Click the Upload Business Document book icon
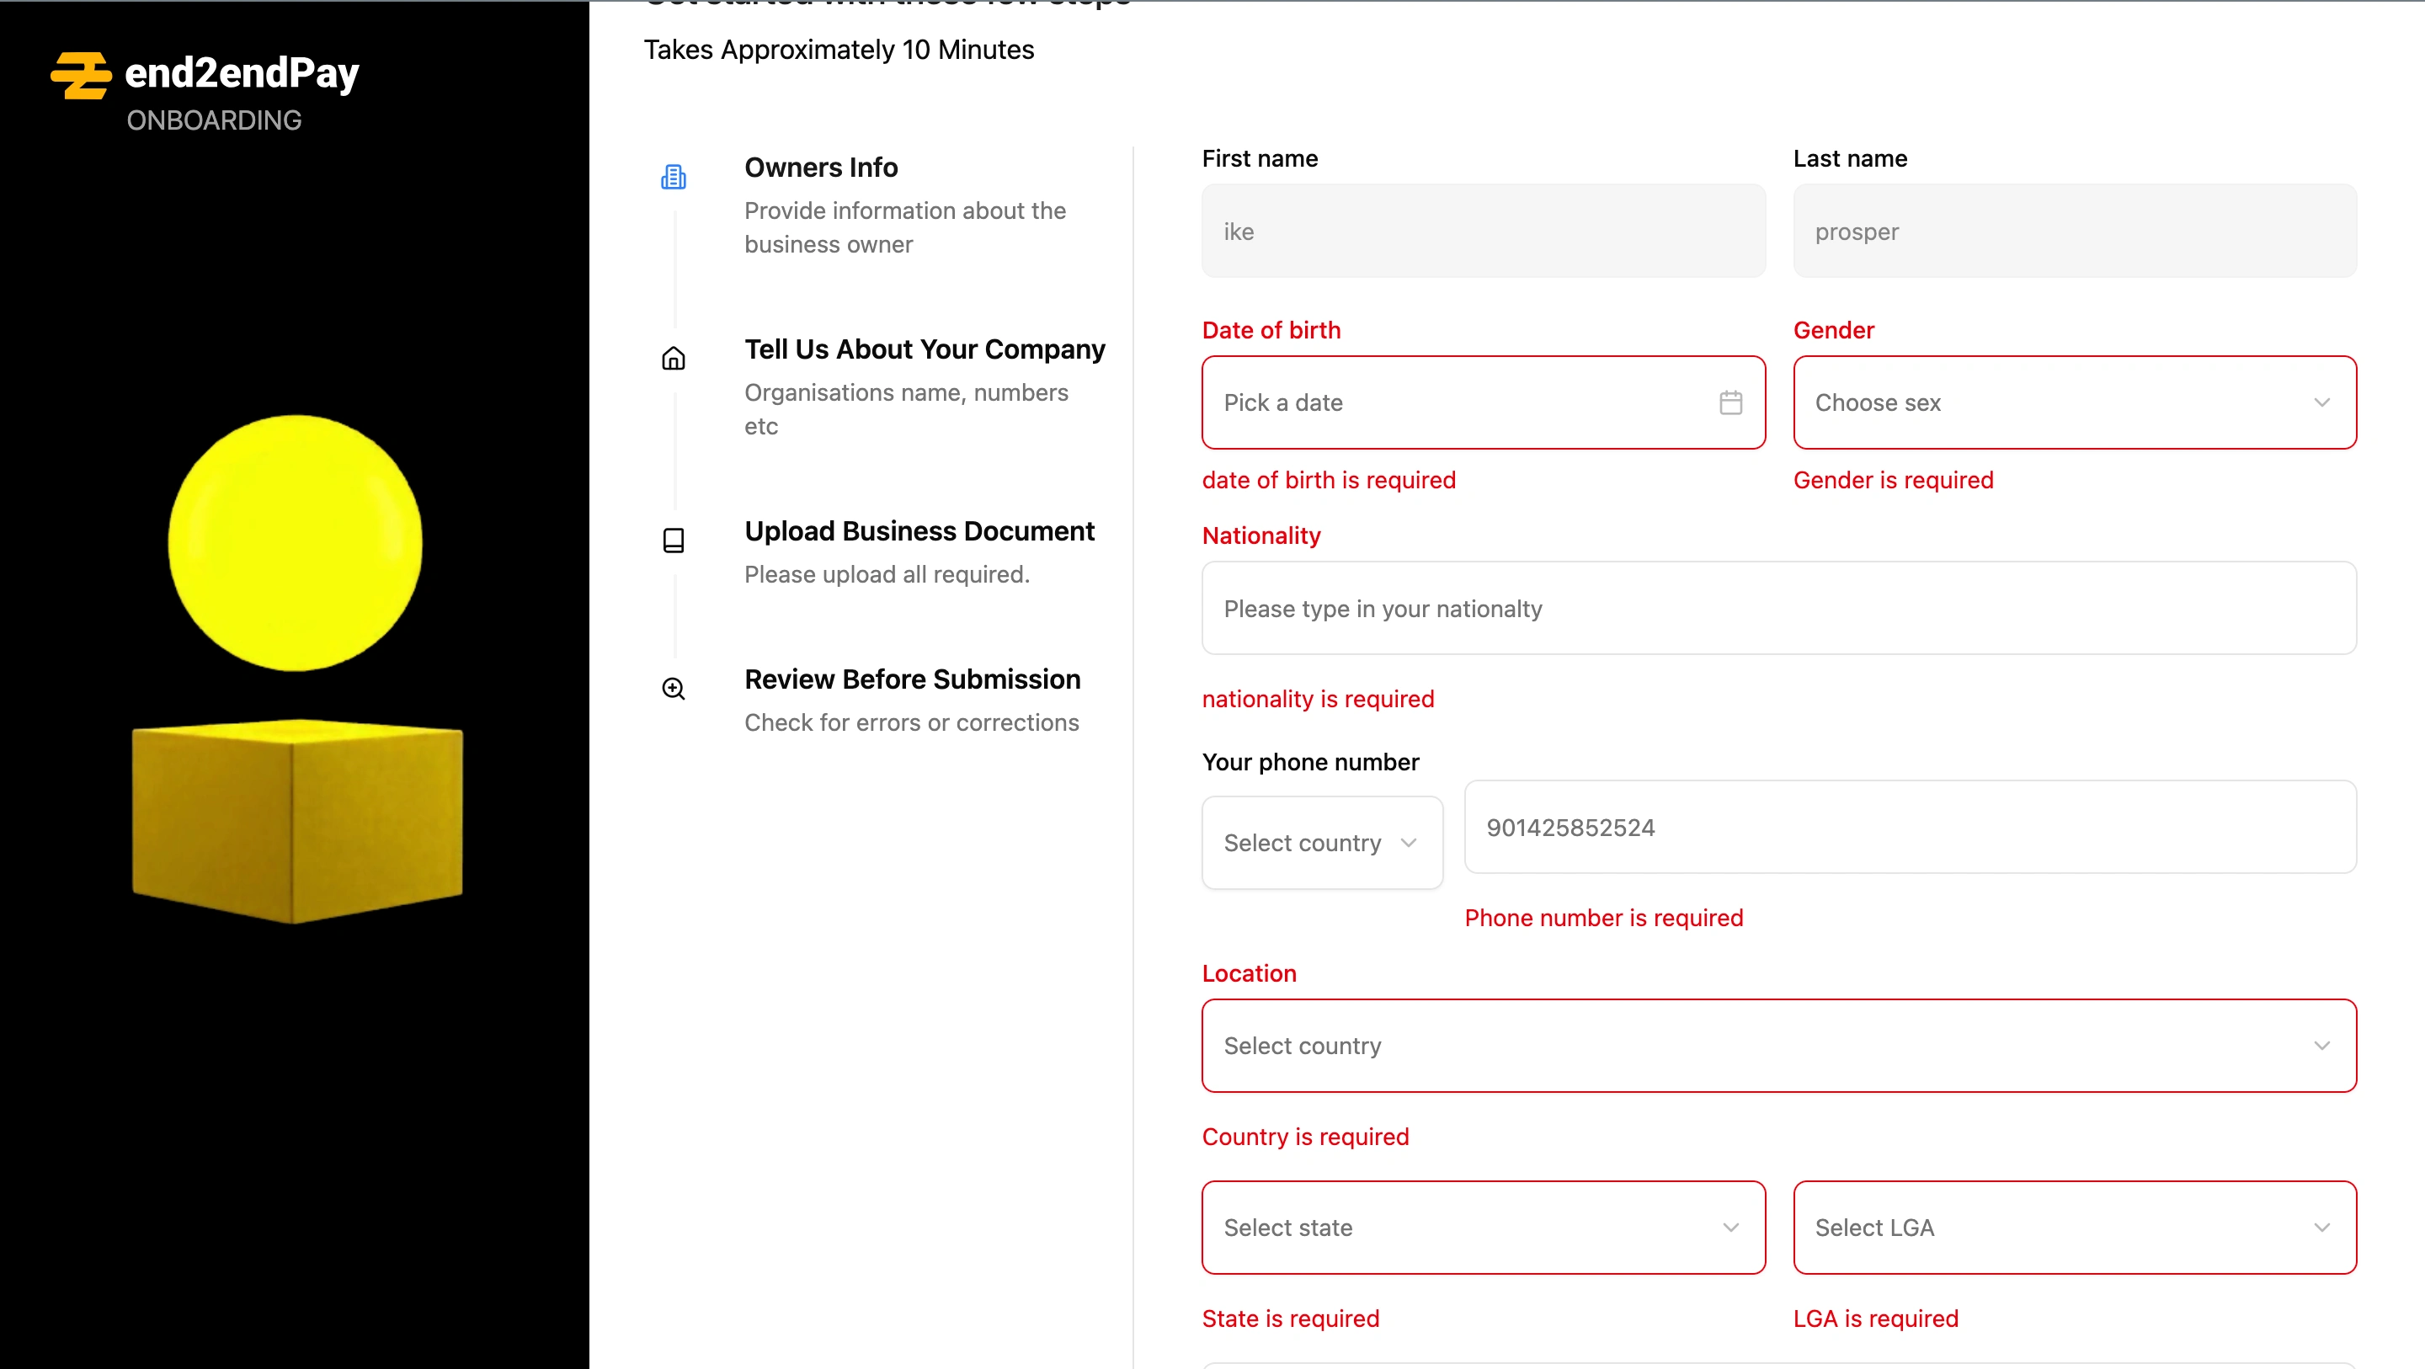This screenshot has height=1369, width=2425. 673,541
